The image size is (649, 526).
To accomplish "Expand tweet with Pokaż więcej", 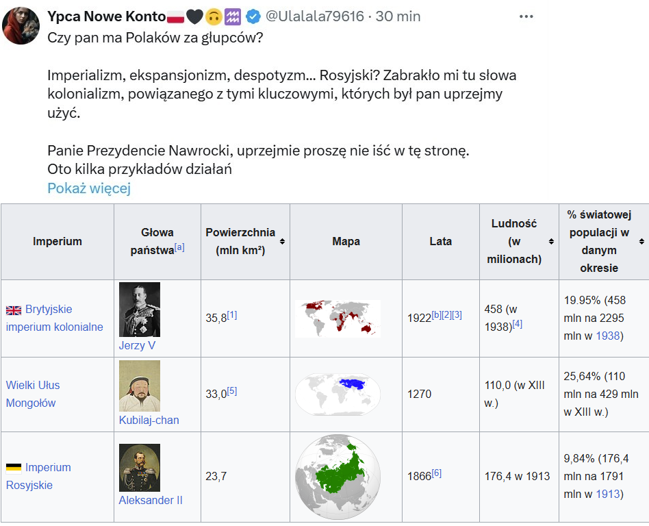I will [x=89, y=188].
